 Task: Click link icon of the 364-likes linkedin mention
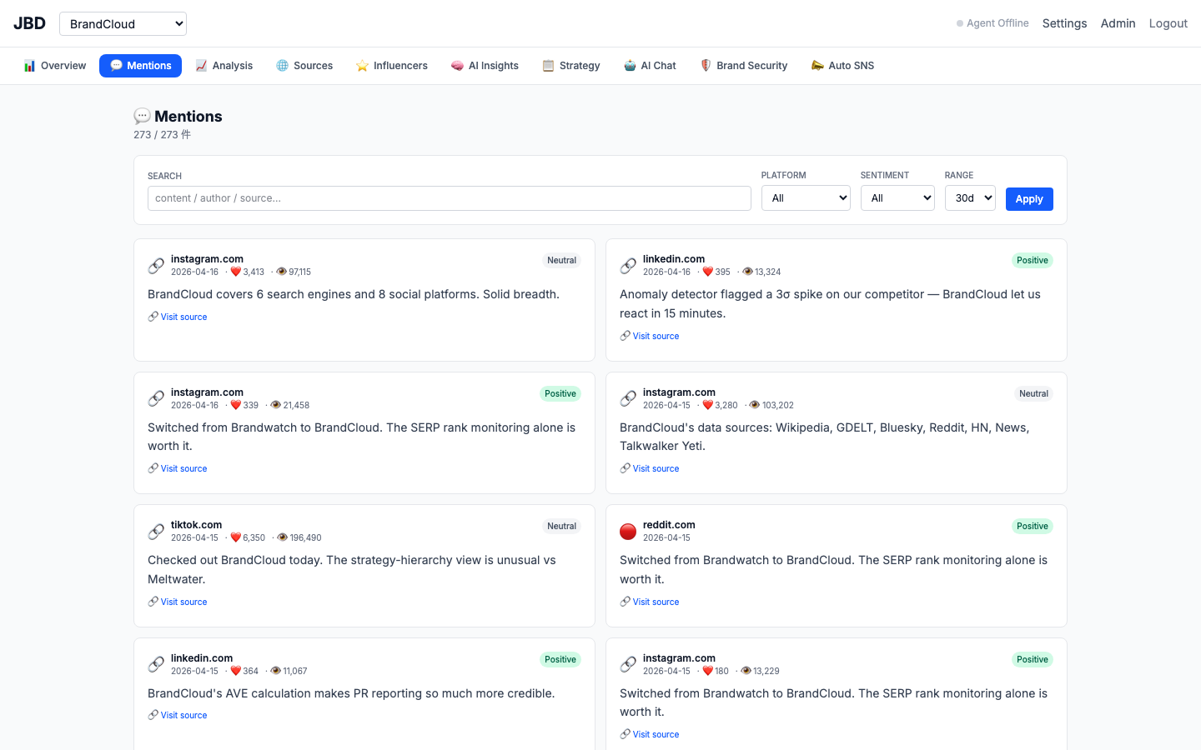[x=156, y=665]
